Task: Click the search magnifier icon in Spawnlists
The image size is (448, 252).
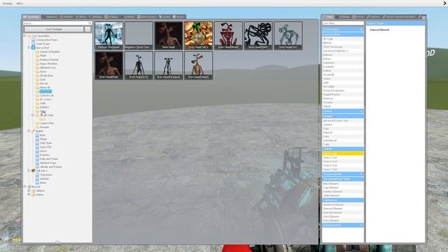Action: [x=90, y=23]
